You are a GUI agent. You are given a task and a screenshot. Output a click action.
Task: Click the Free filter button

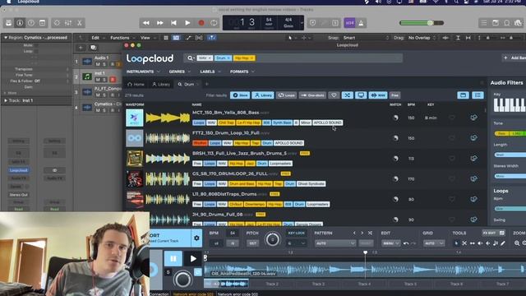[x=394, y=95]
